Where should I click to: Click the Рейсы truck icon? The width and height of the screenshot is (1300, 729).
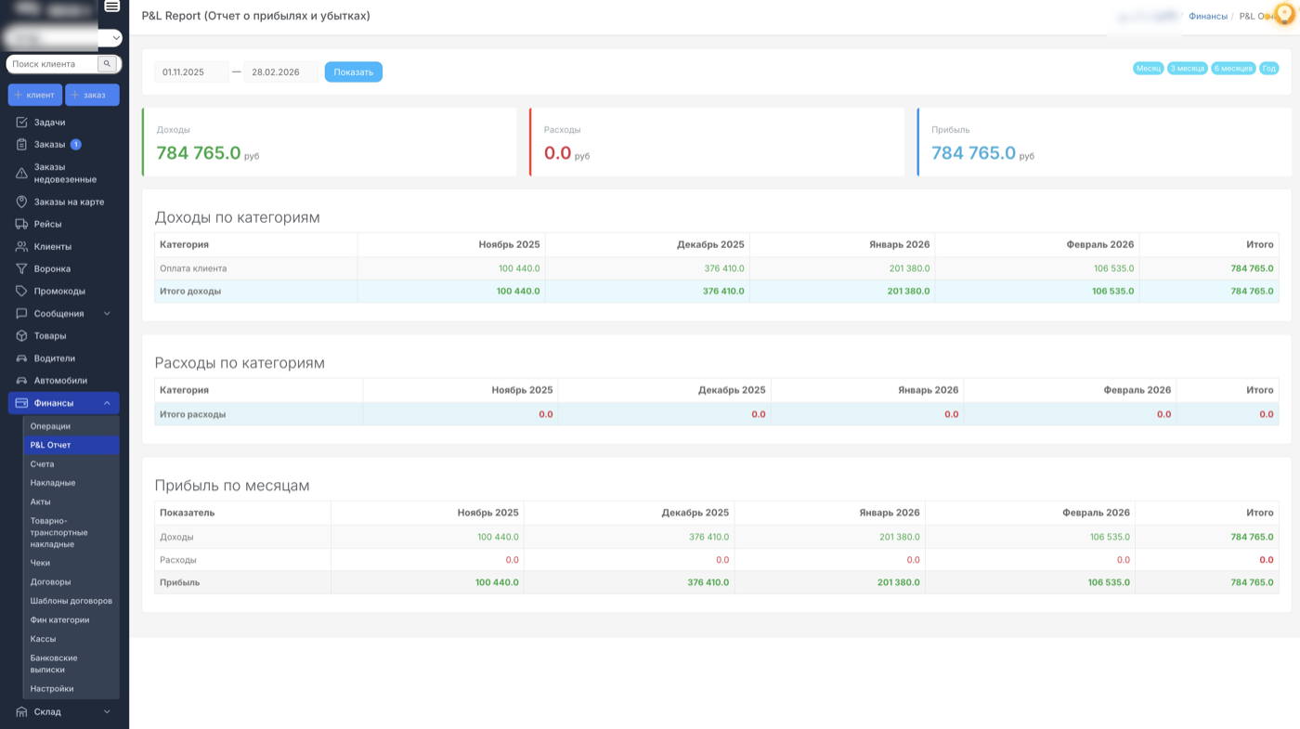pyautogui.click(x=20, y=223)
